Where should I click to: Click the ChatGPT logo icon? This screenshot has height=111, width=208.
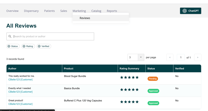point(184,11)
